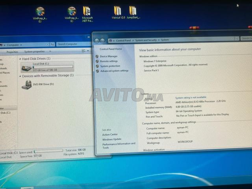Click 'File system: NTFS' in details pane
This screenshot has width=252, height=189.
pos(74,154)
